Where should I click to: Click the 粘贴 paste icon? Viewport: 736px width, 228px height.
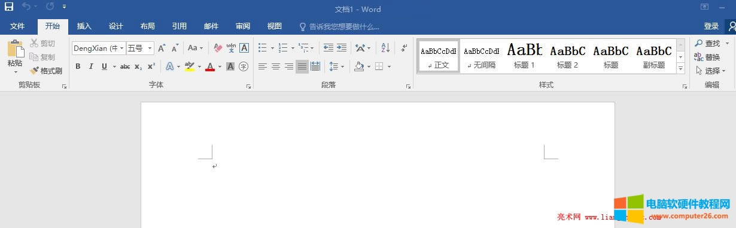(15, 48)
